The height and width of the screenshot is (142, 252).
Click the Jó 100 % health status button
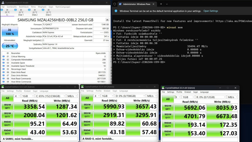[x=10, y=32]
